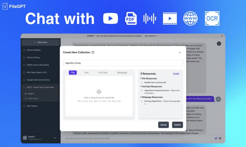This screenshot has width=246, height=147.
Task: Click the round plus icon in chat area
Action: click(x=219, y=44)
